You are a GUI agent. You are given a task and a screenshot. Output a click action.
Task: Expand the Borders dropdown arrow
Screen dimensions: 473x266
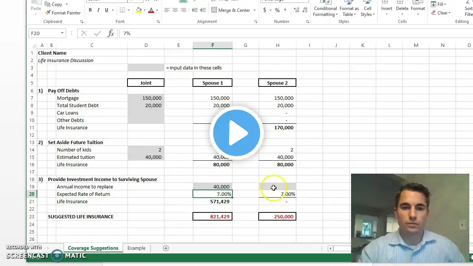(x=129, y=10)
